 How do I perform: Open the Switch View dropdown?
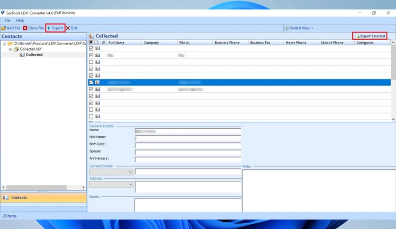click(x=299, y=28)
